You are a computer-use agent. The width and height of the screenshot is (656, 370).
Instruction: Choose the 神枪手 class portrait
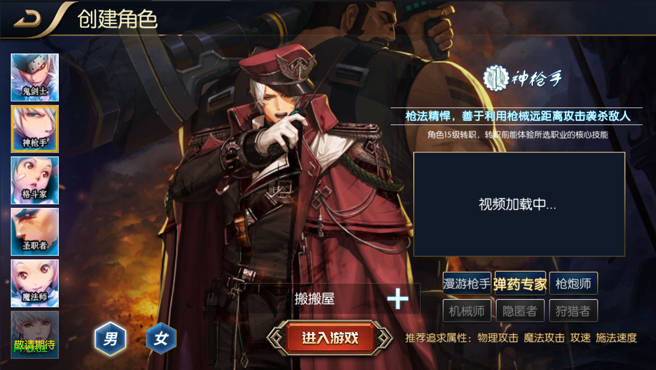35,129
